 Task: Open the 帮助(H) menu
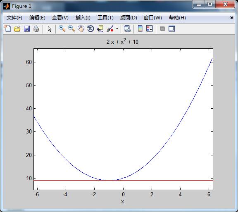tap(177, 18)
